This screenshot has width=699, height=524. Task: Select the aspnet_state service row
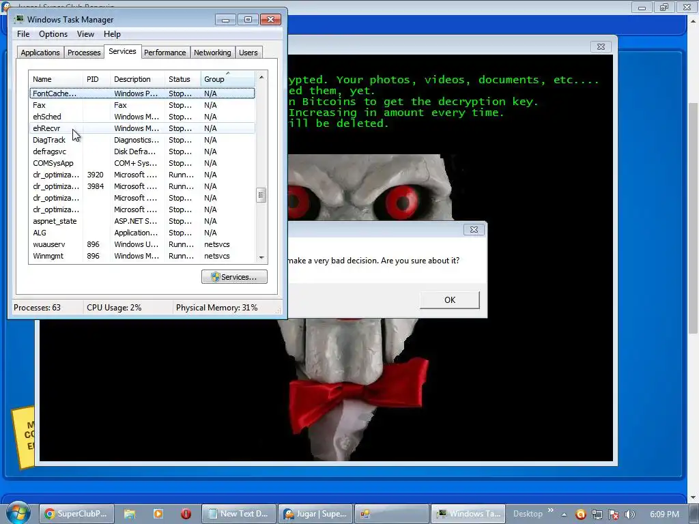click(142, 221)
